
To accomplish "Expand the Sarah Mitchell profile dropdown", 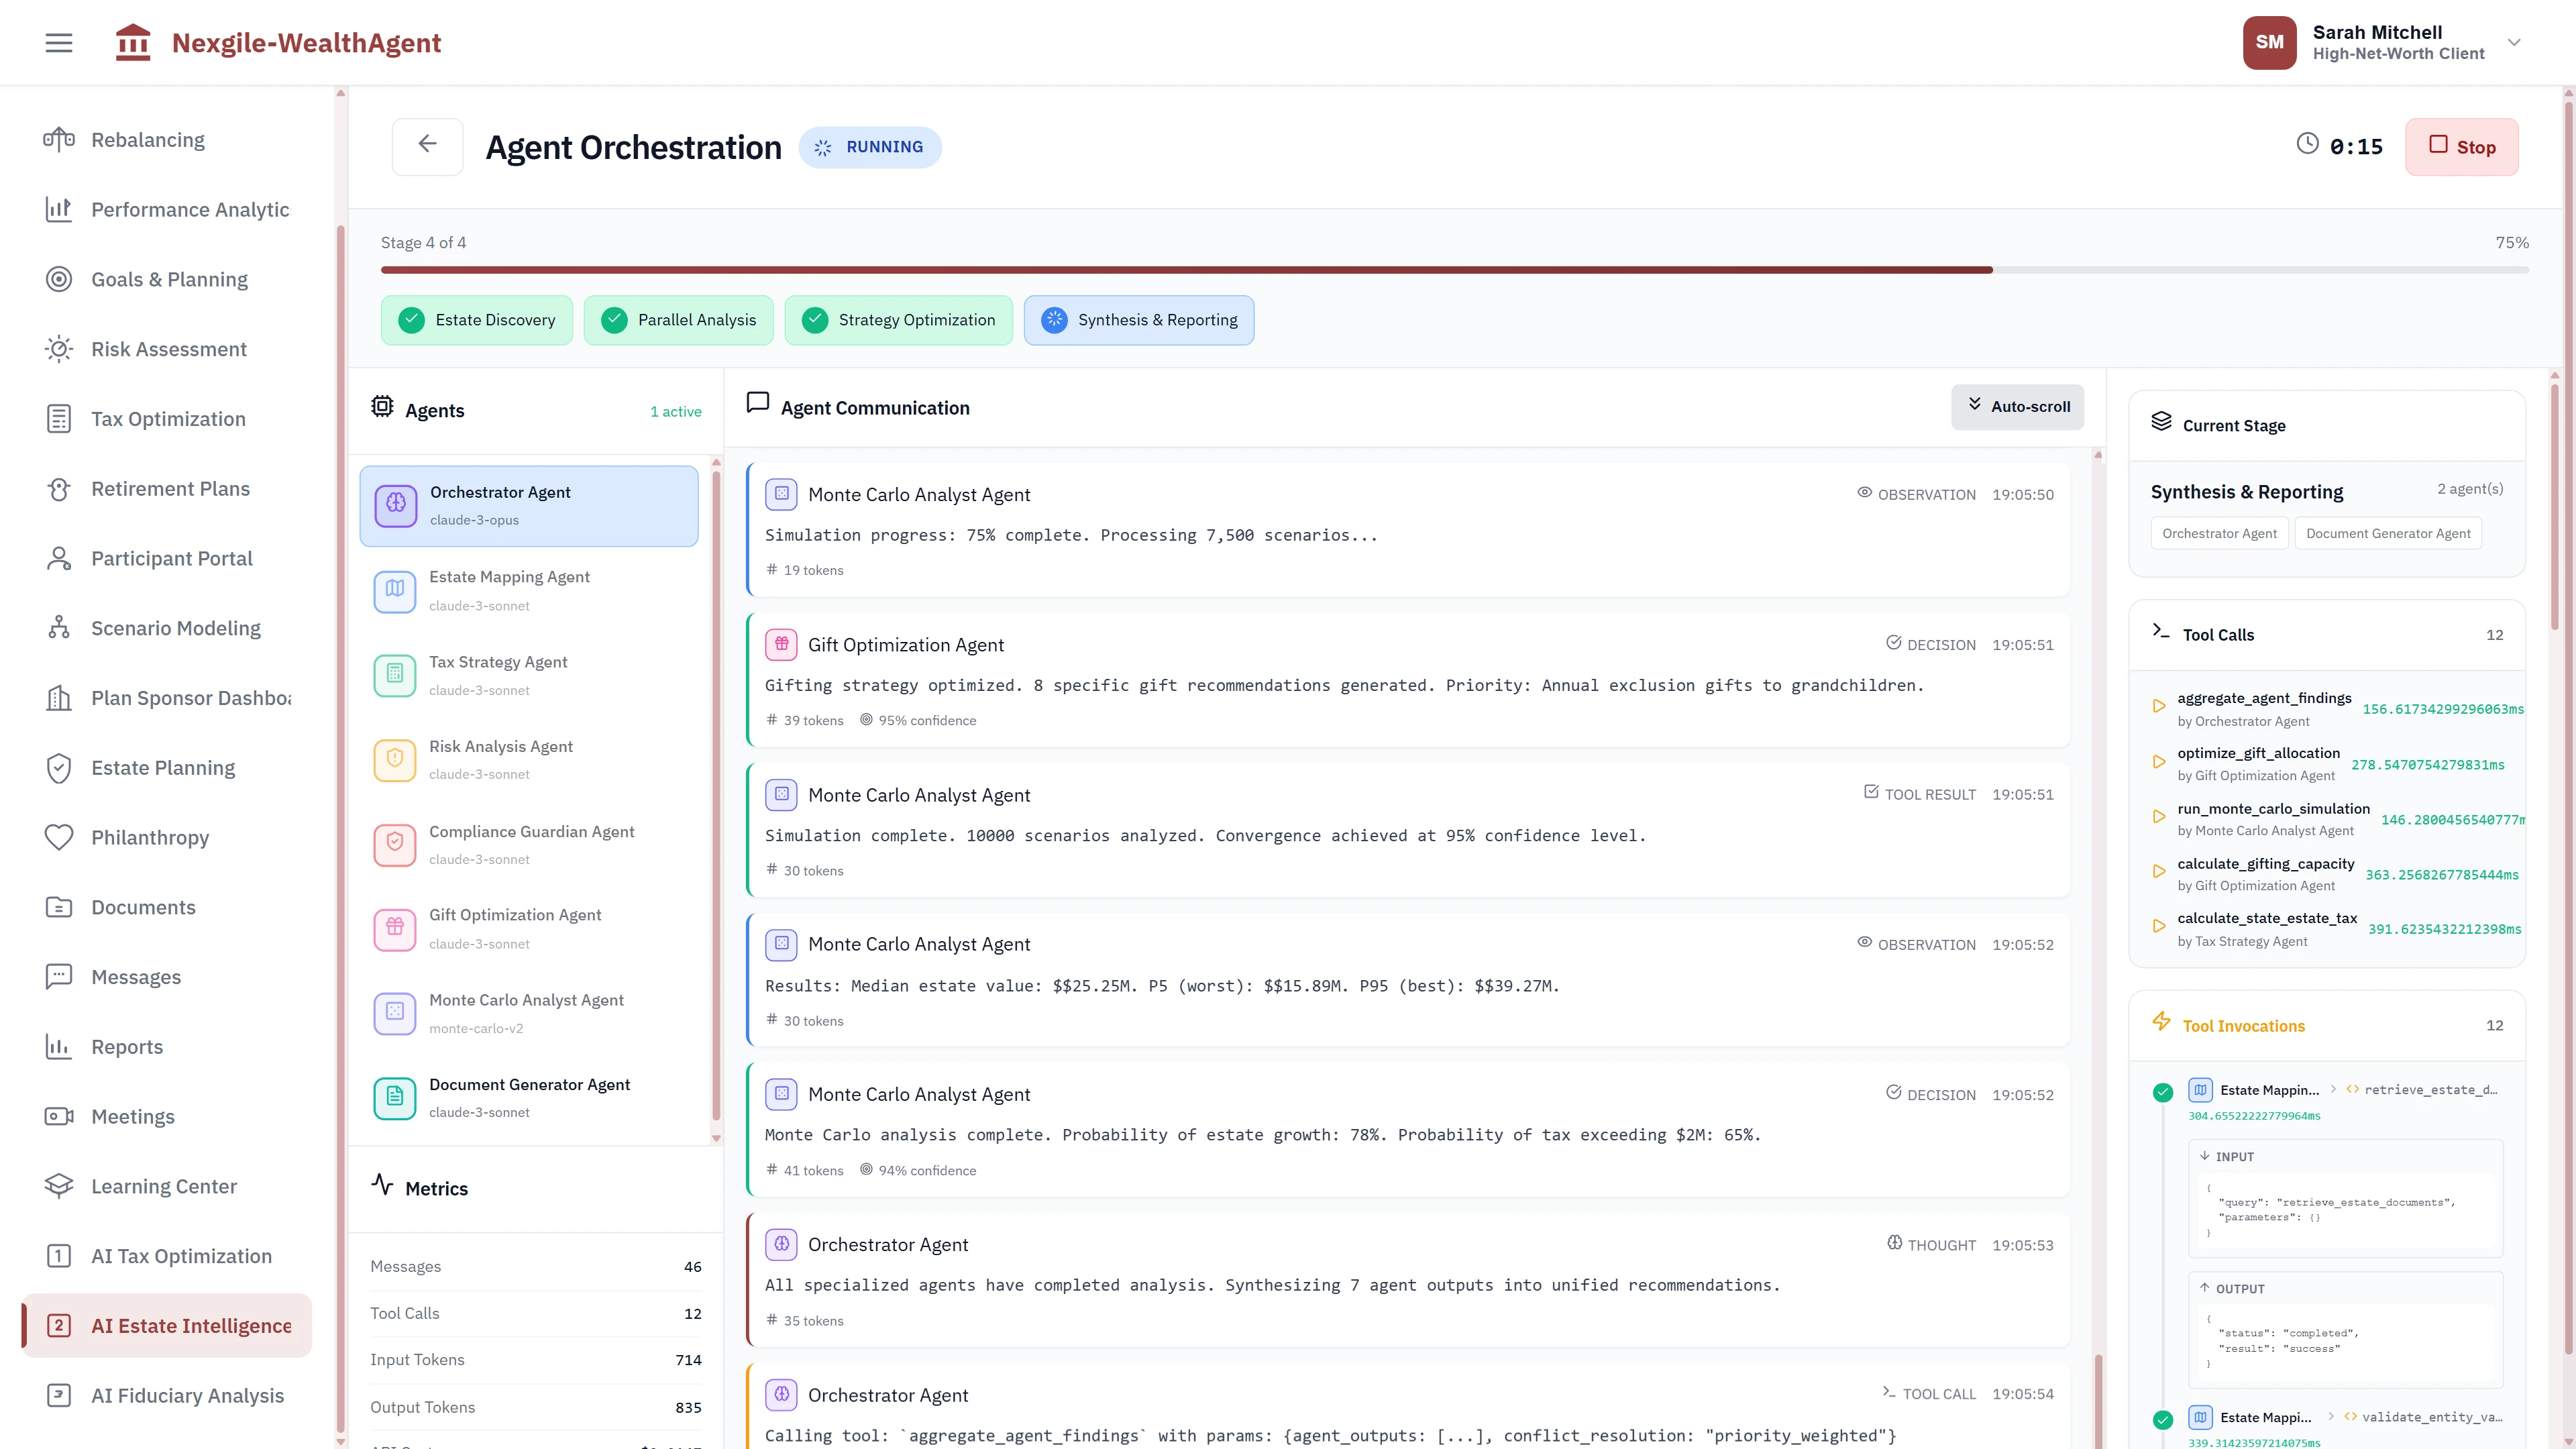I will tap(2514, 42).
